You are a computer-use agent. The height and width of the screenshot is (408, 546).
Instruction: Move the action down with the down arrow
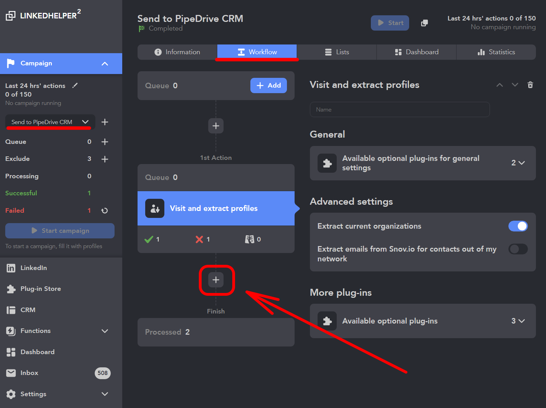click(515, 85)
